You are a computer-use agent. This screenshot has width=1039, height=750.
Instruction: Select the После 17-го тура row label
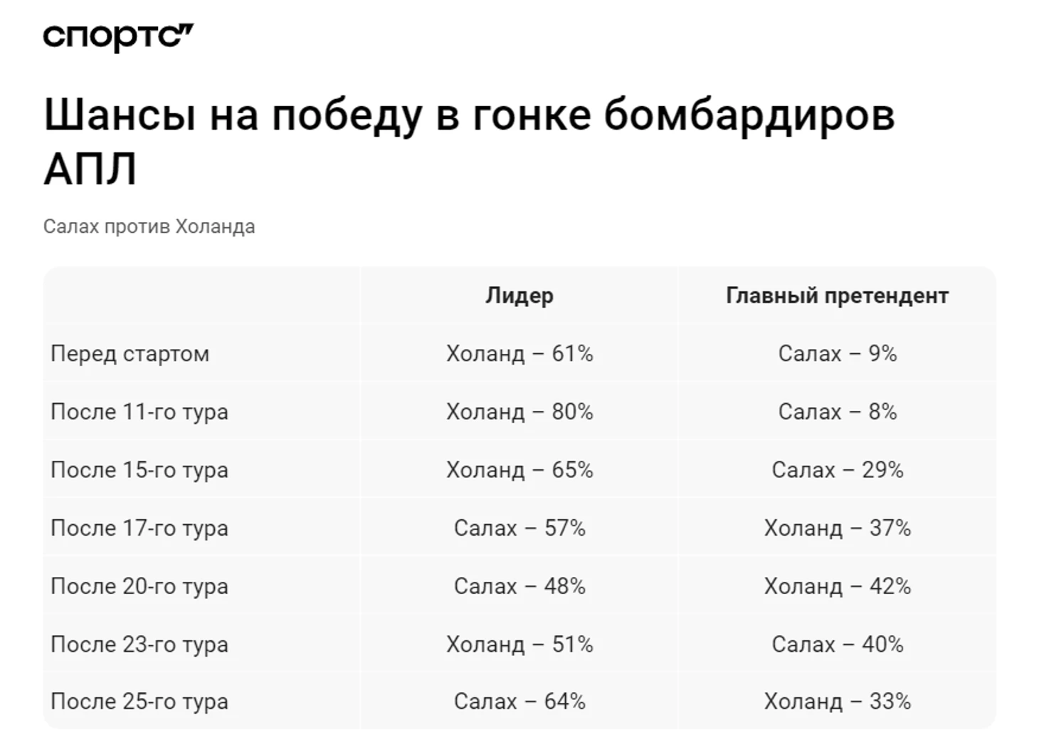[x=139, y=528]
